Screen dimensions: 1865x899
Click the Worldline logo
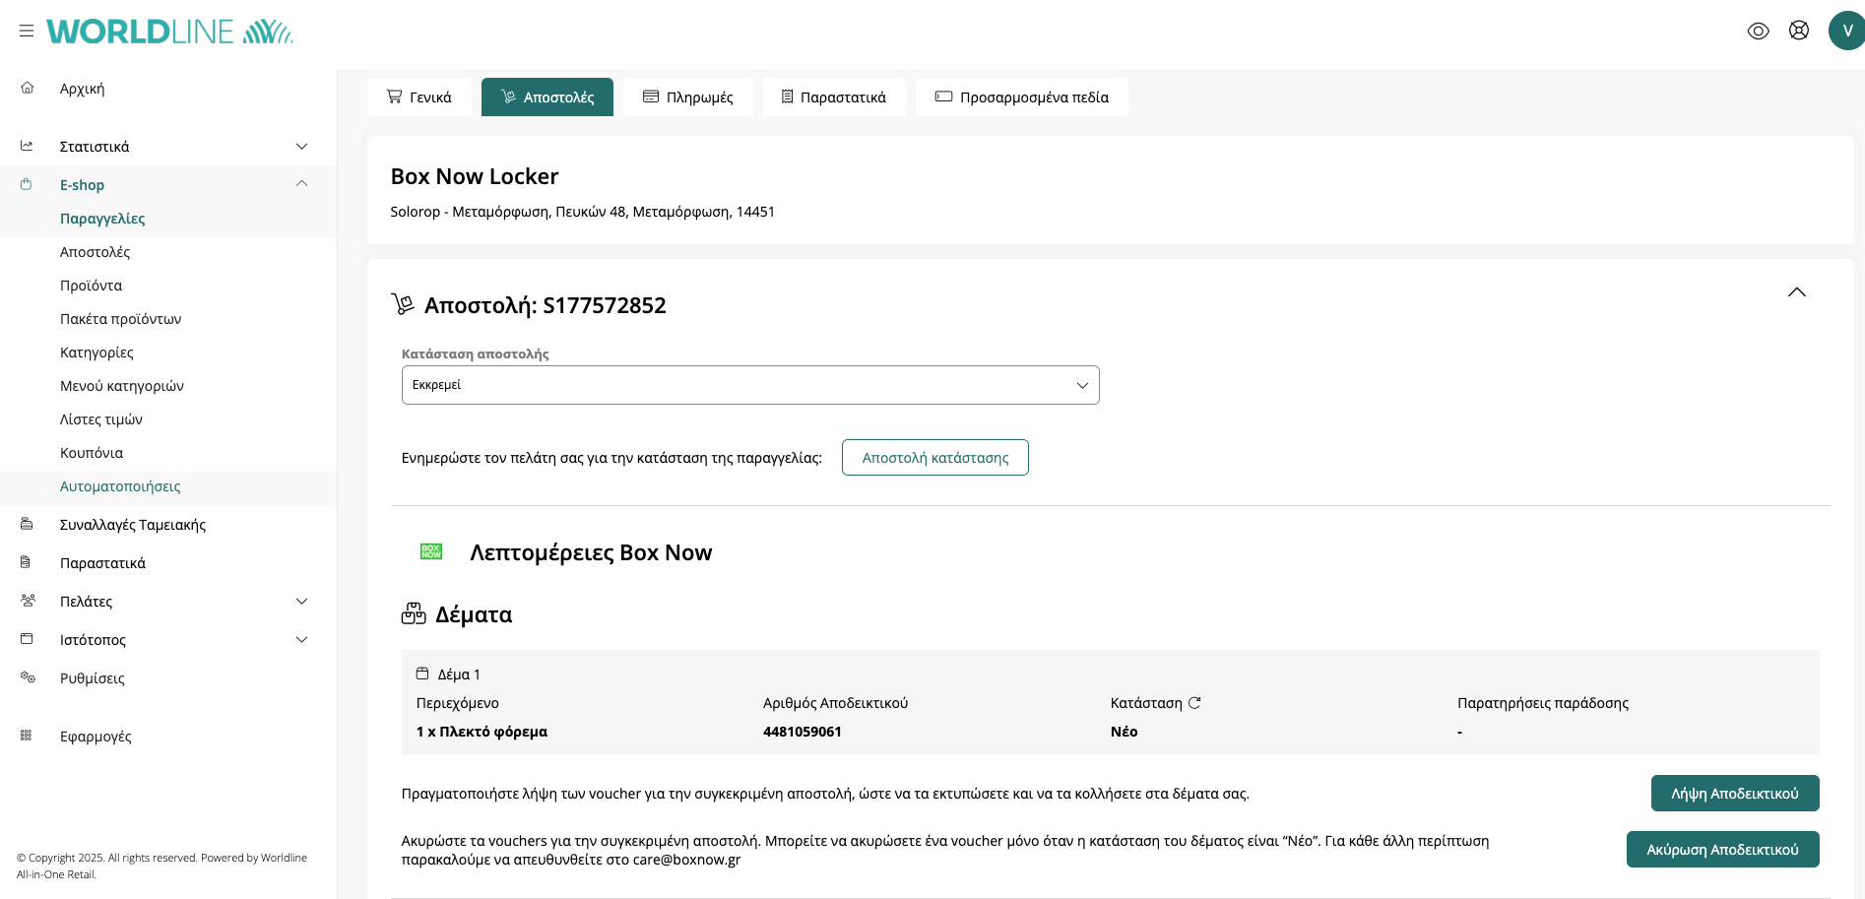pyautogui.click(x=169, y=32)
